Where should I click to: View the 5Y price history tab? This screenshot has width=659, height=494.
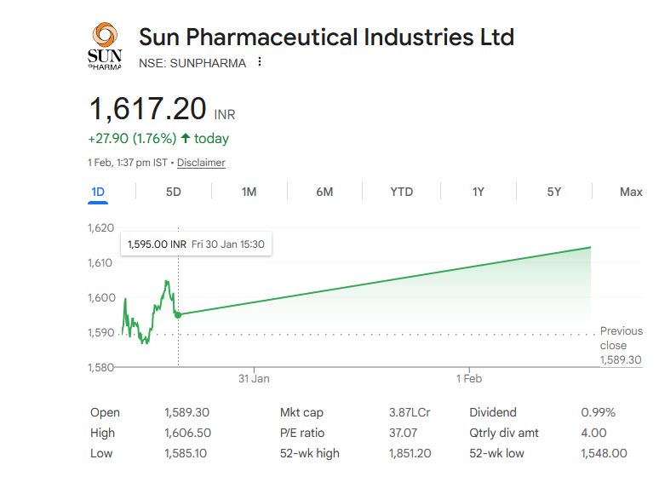coord(554,192)
